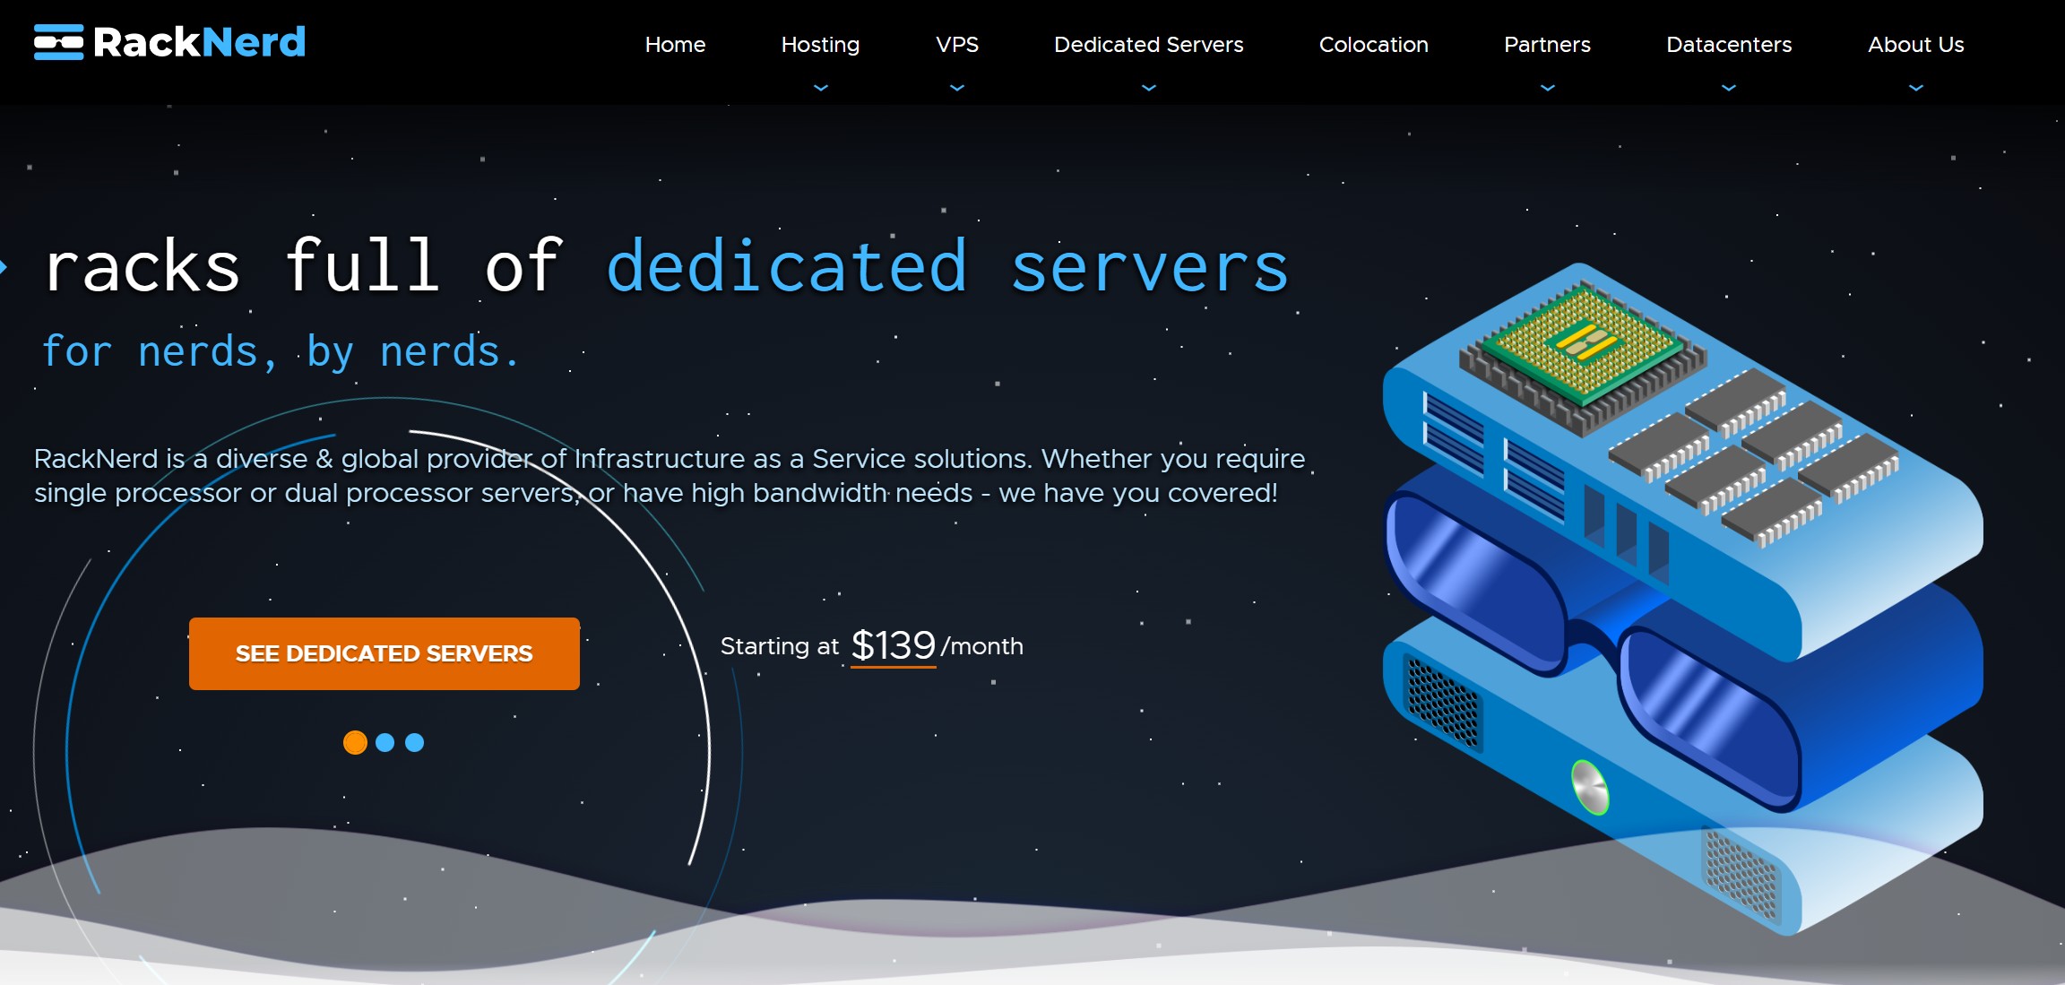The image size is (2065, 985).
Task: Click the server power button graphic
Action: (1589, 786)
